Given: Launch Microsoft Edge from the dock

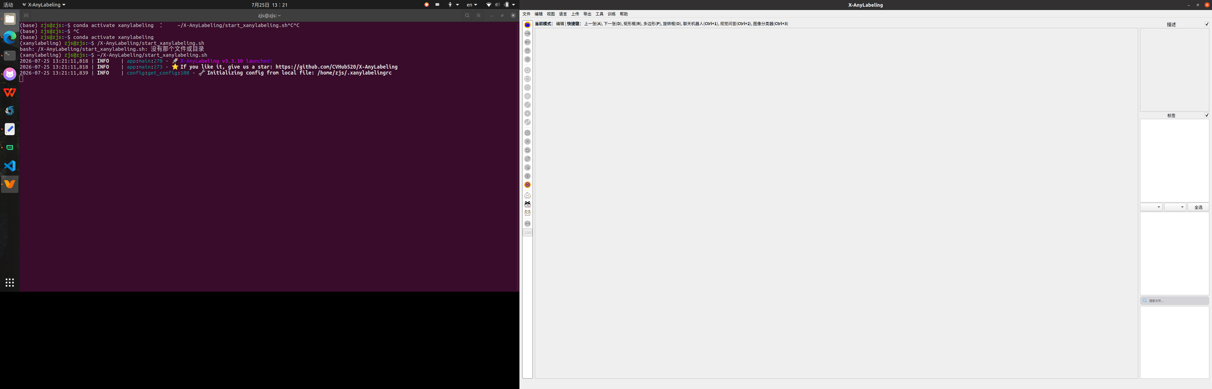Looking at the screenshot, I should click(10, 37).
